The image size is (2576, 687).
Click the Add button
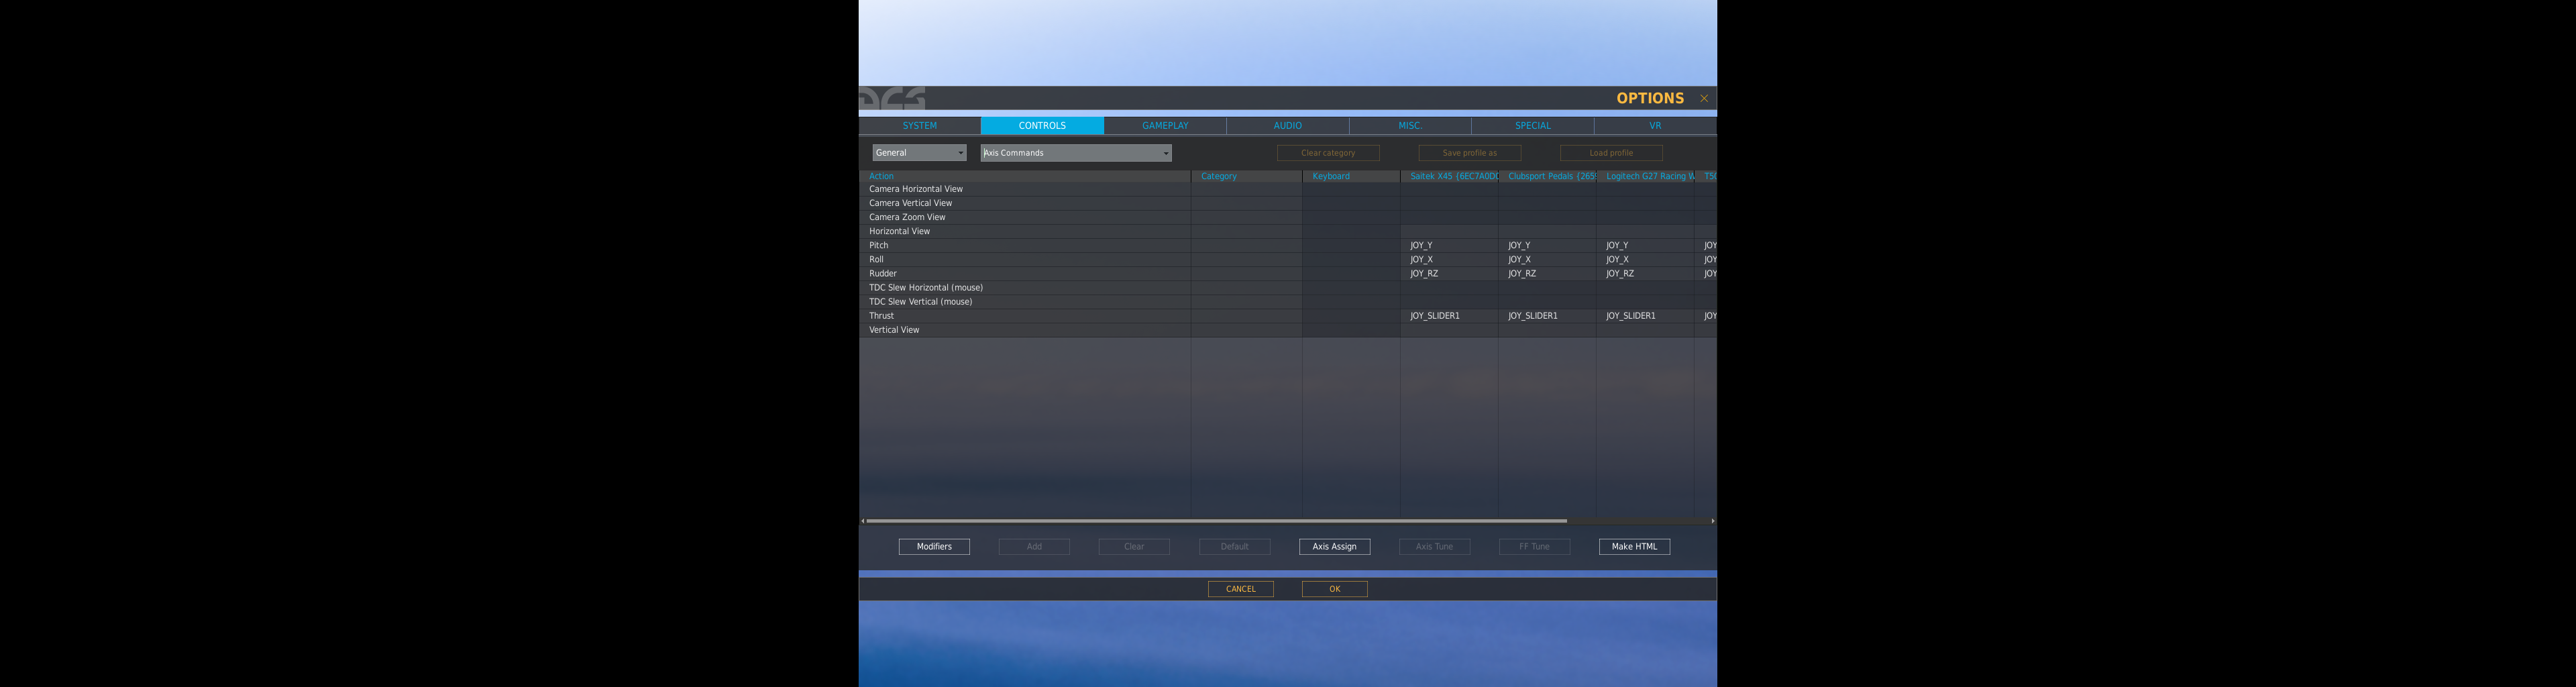[1034, 547]
